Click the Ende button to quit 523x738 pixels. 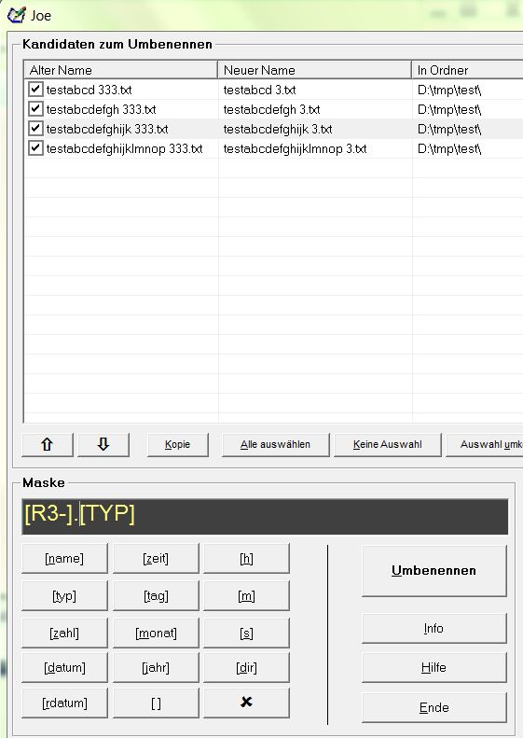pyautogui.click(x=434, y=707)
